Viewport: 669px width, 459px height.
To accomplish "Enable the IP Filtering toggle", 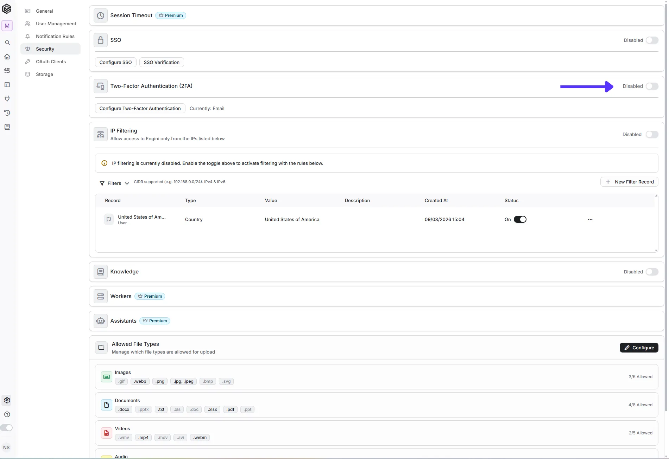I will tap(652, 134).
